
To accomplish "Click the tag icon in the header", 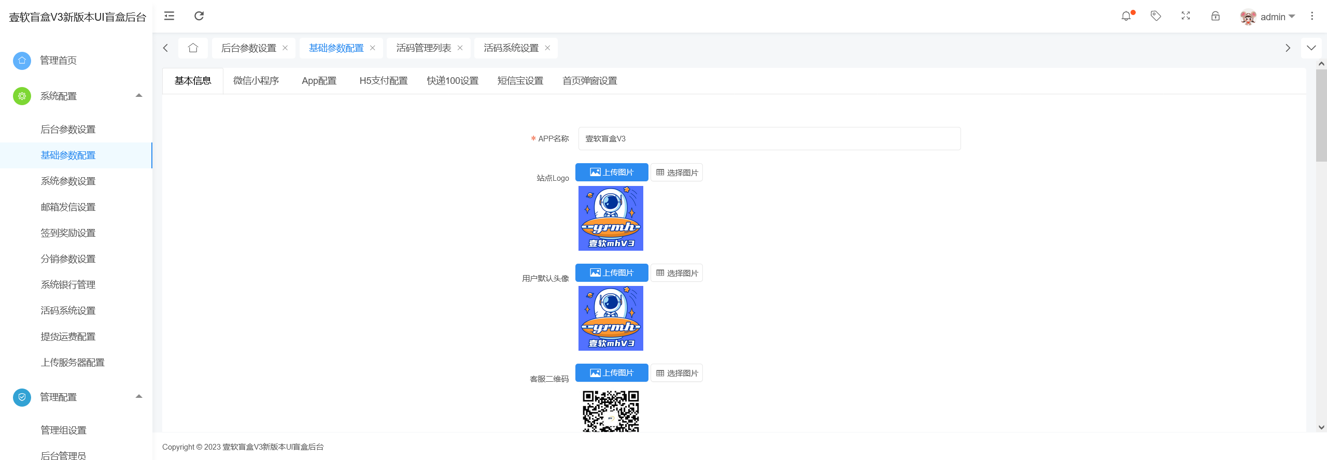I will 1155,16.
